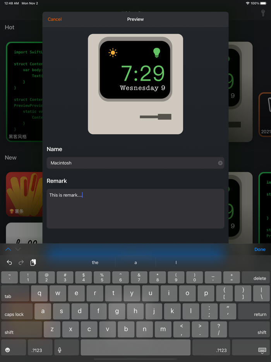Tap the green lightbulb icon in preview
271x362 pixels.
157,53
